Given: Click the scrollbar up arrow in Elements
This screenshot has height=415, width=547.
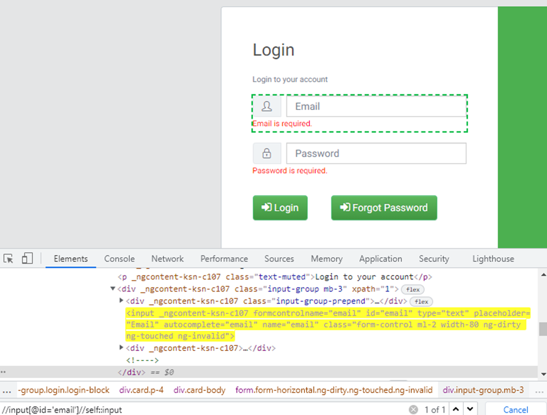Looking at the screenshot, I should pyautogui.click(x=543, y=275).
